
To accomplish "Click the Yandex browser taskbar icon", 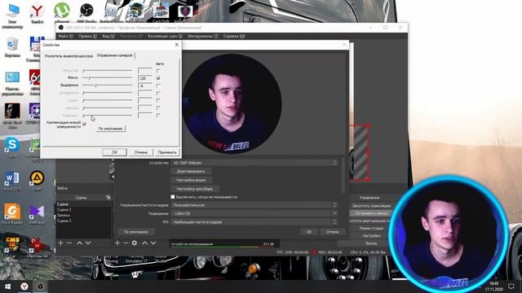I will (x=24, y=286).
